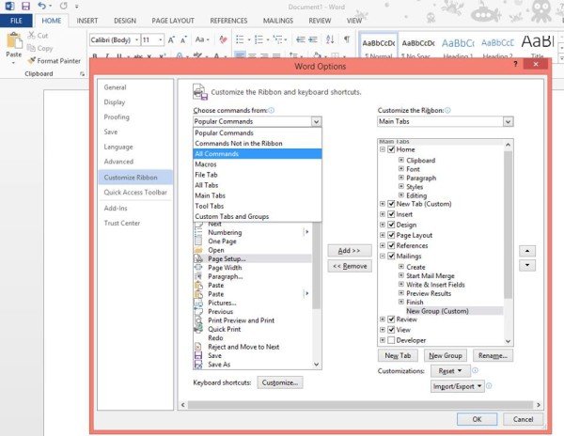Viewport: 564px width, 436px height.
Task: Click the Shrink Font icon
Action: click(x=184, y=39)
